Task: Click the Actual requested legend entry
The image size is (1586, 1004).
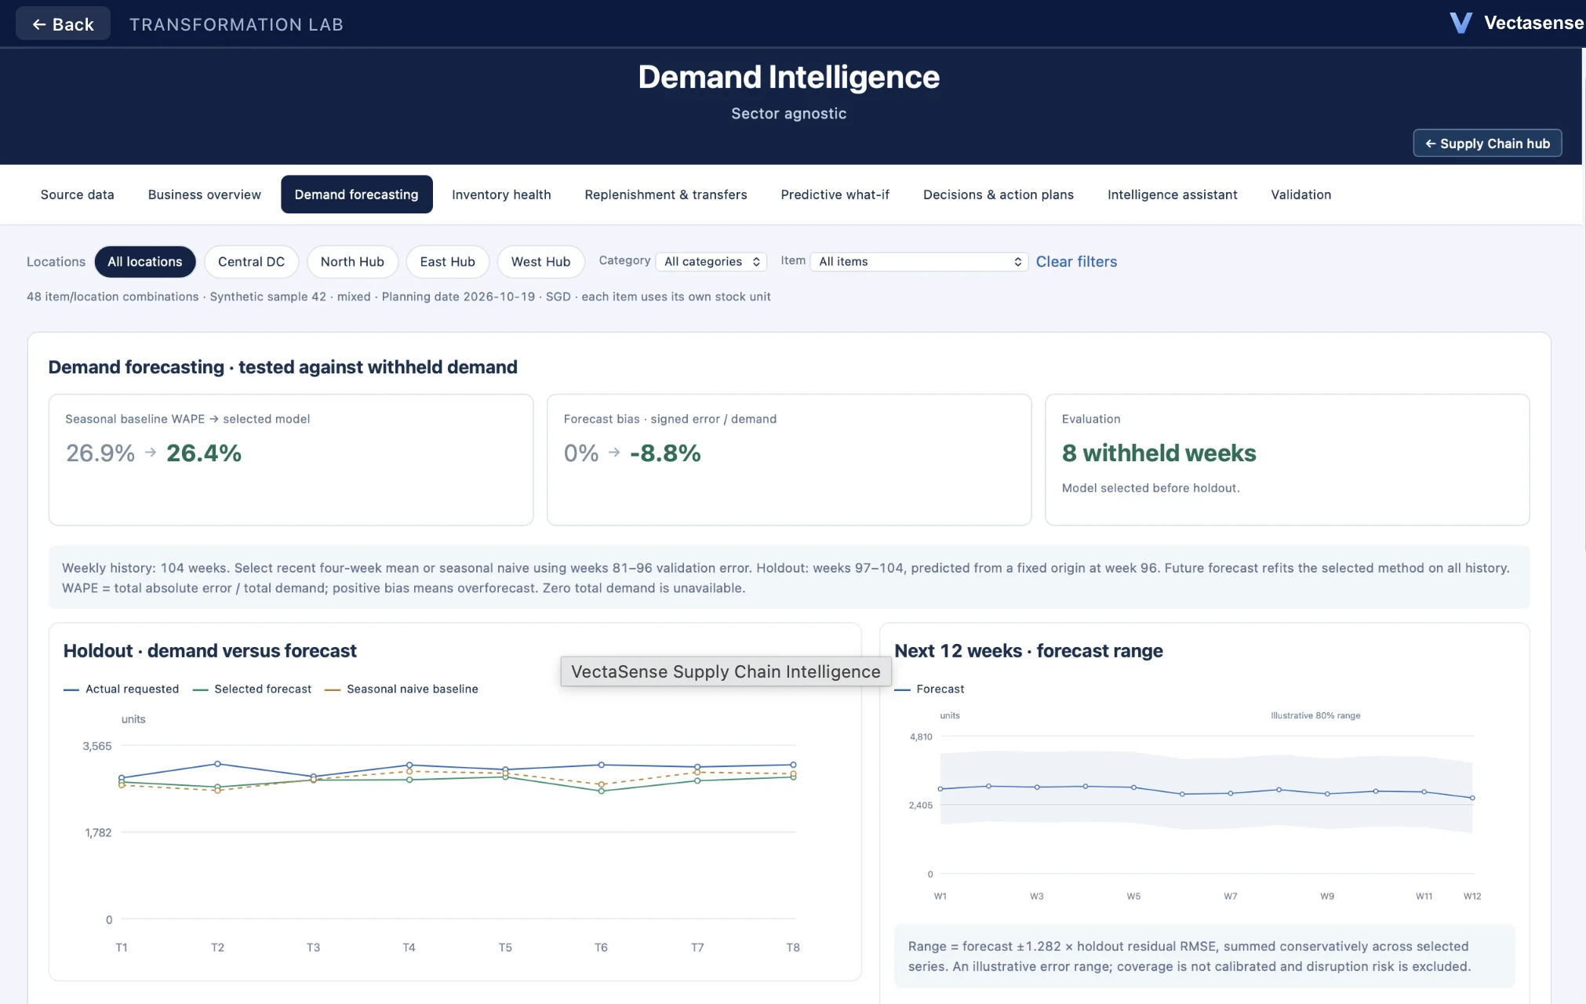Action: pos(122,689)
